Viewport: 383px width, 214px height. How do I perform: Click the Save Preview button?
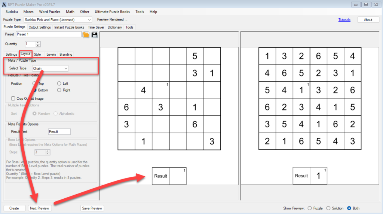(x=92, y=208)
